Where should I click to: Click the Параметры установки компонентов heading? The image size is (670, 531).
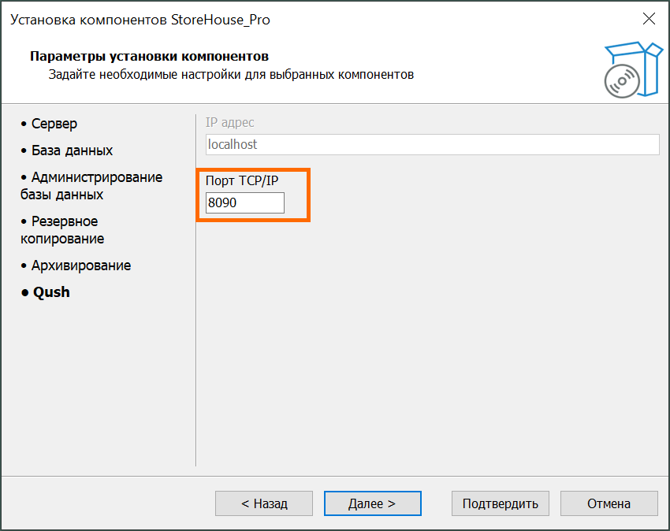149,57
